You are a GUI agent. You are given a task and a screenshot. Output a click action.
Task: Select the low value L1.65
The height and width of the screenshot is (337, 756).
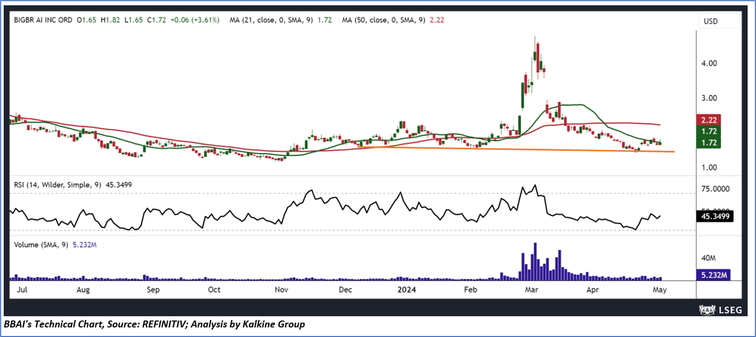pyautogui.click(x=133, y=20)
